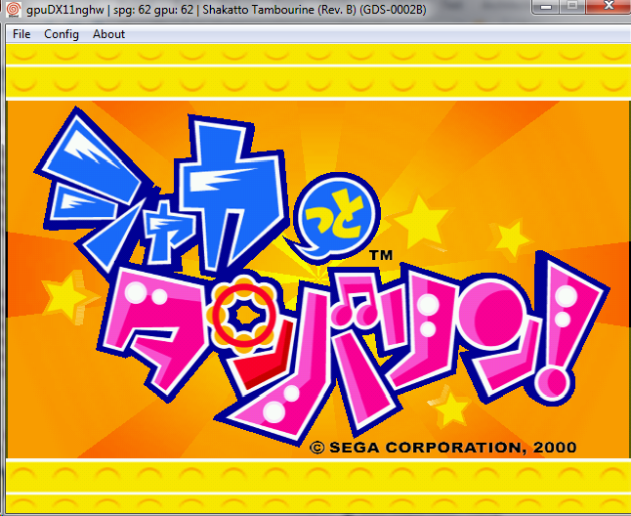Open the About menu
Screen dimensions: 631x516
click(x=108, y=34)
